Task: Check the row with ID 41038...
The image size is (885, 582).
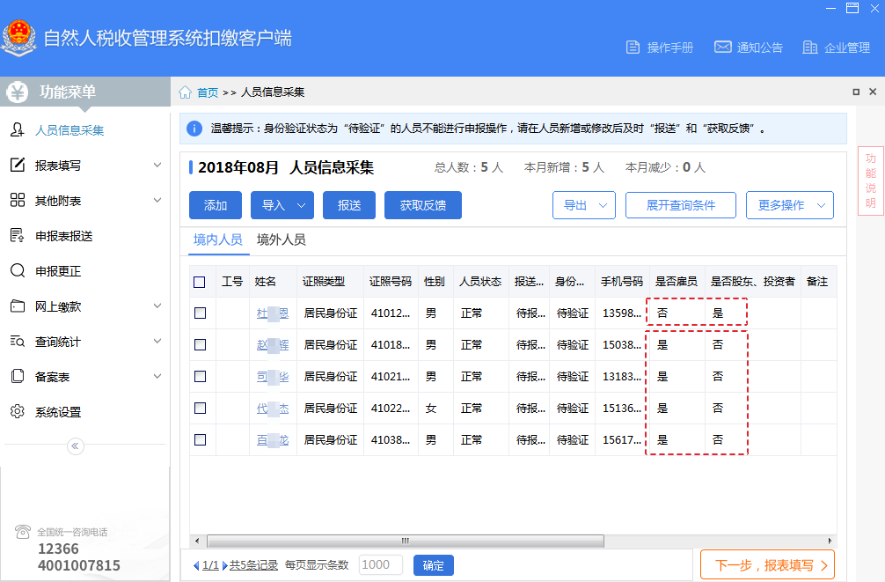Action: point(200,439)
